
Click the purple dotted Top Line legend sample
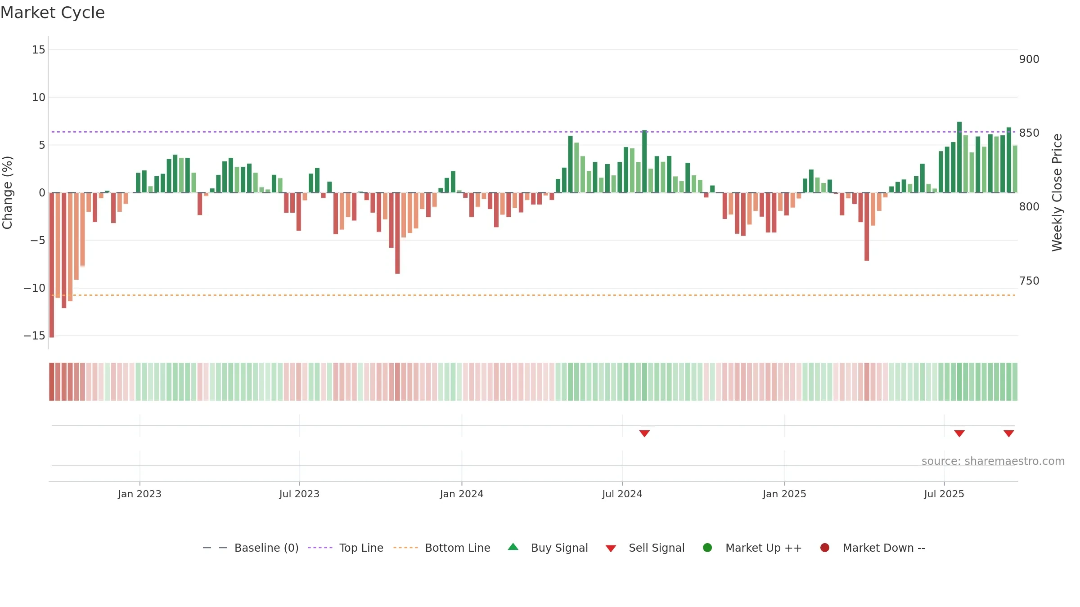tap(320, 548)
